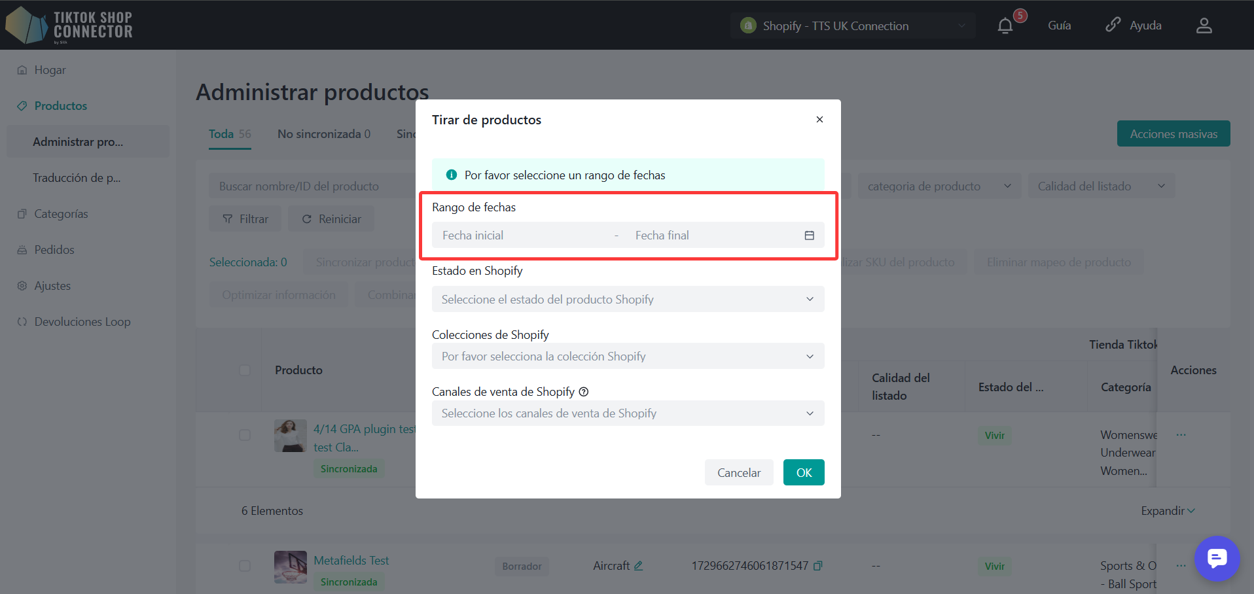Click the TikTok Shop Connector logo

pyautogui.click(x=69, y=25)
